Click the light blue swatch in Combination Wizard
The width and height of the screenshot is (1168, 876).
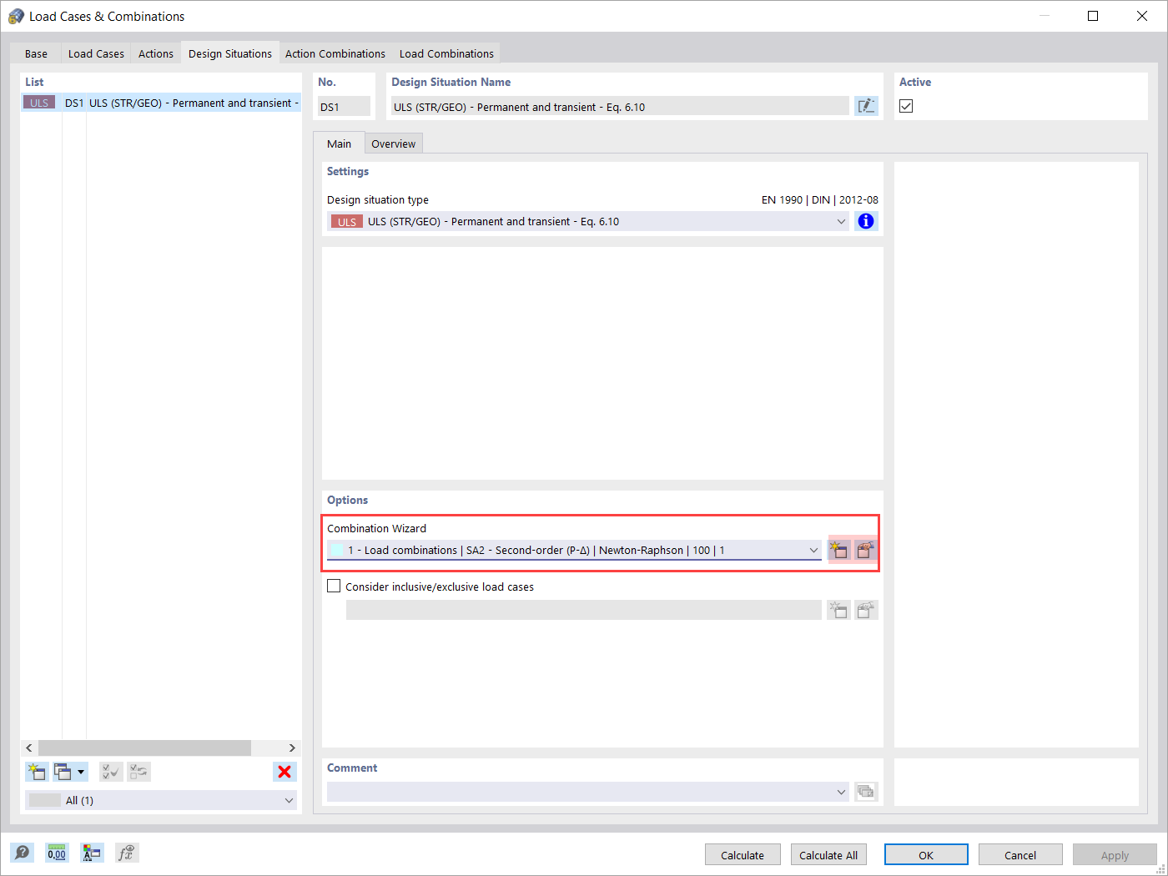337,550
